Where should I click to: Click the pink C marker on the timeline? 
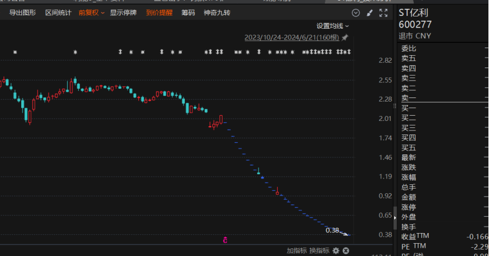point(225,240)
